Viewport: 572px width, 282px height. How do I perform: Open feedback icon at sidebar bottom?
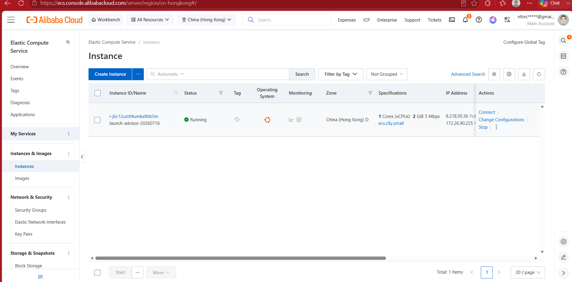click(40, 277)
